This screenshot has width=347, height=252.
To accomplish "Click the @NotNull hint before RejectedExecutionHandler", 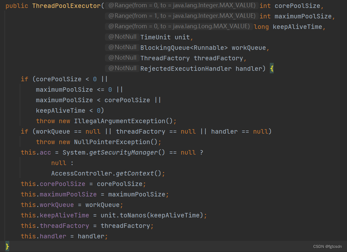I will (x=122, y=68).
